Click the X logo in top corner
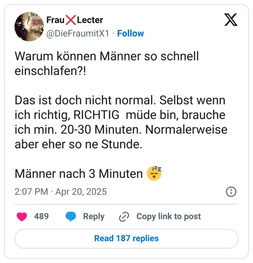253x263 pixels. click(x=231, y=19)
